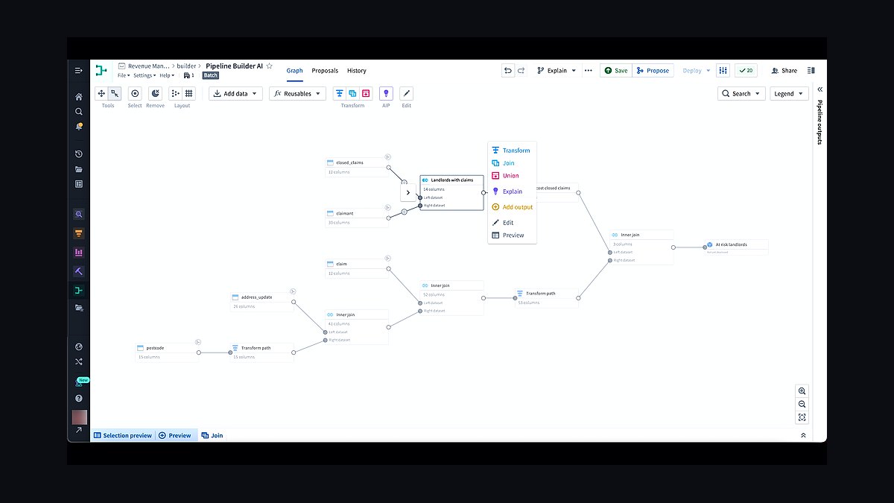The height and width of the screenshot is (503, 894).
Task: Open recent history in sidebar
Action: point(79,154)
